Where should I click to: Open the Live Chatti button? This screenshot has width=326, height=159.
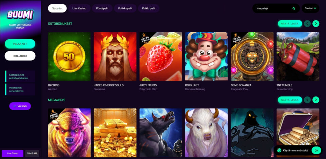(x=13, y=153)
